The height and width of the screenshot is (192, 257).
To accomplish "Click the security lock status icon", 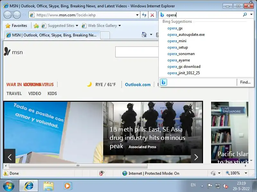I will tap(213, 173).
